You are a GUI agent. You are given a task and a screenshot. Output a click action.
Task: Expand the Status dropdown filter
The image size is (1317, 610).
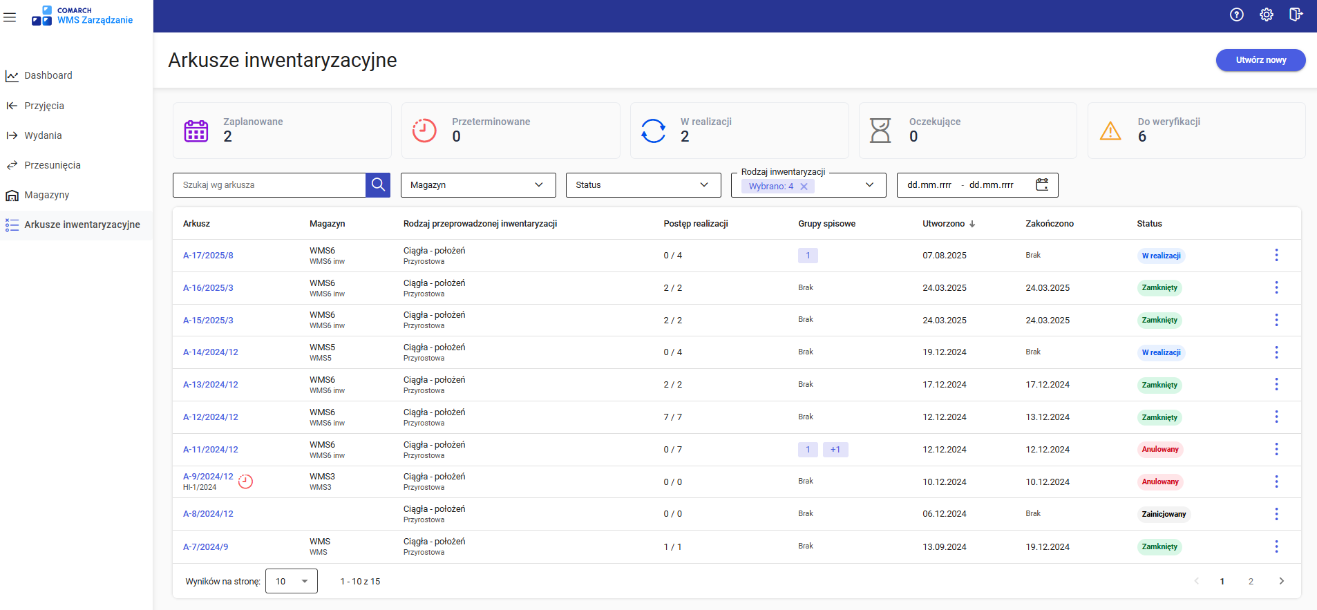click(x=643, y=185)
